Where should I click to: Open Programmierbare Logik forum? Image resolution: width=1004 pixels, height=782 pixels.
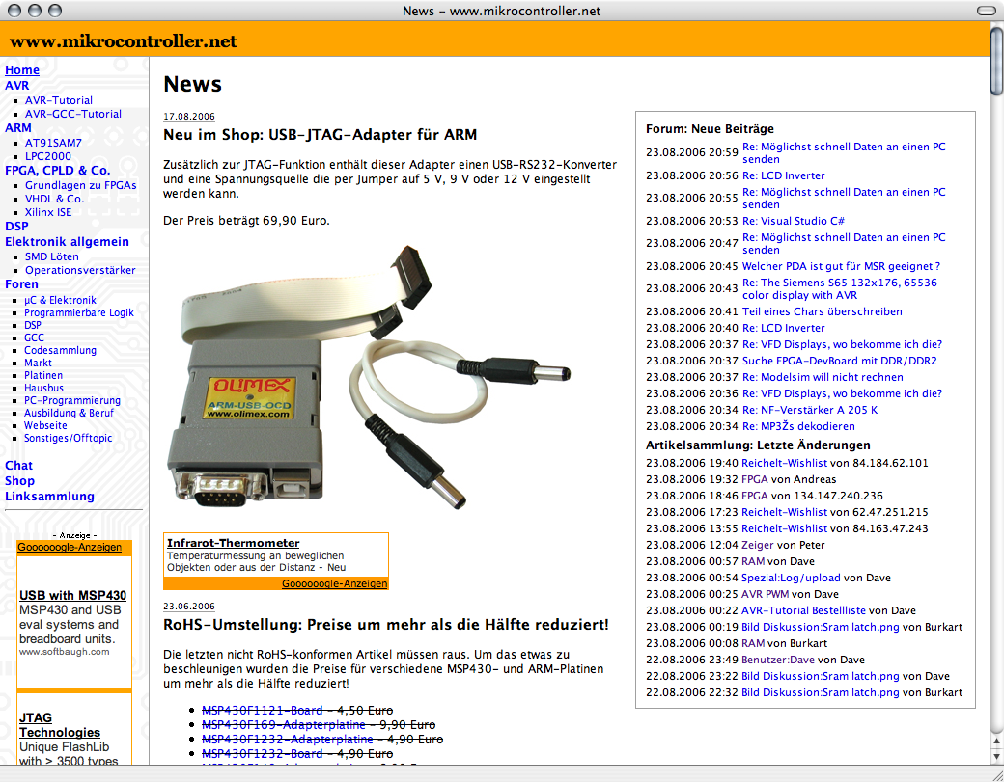click(x=79, y=312)
